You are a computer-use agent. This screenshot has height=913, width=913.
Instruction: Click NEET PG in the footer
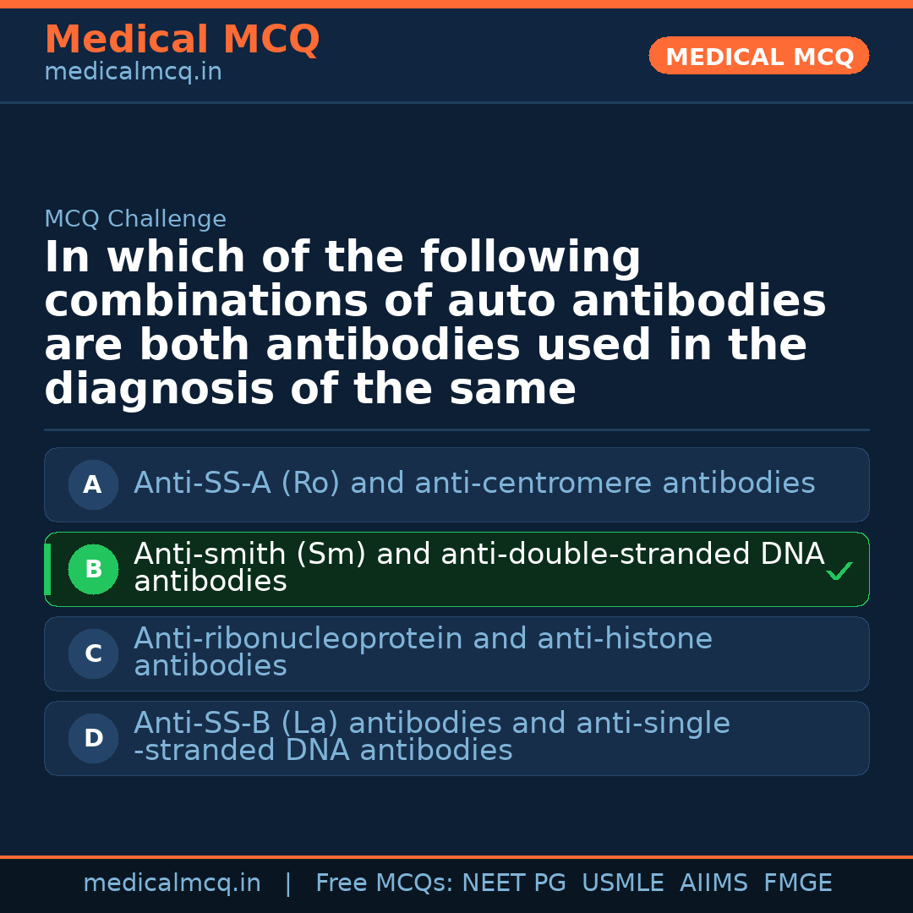pos(514,883)
